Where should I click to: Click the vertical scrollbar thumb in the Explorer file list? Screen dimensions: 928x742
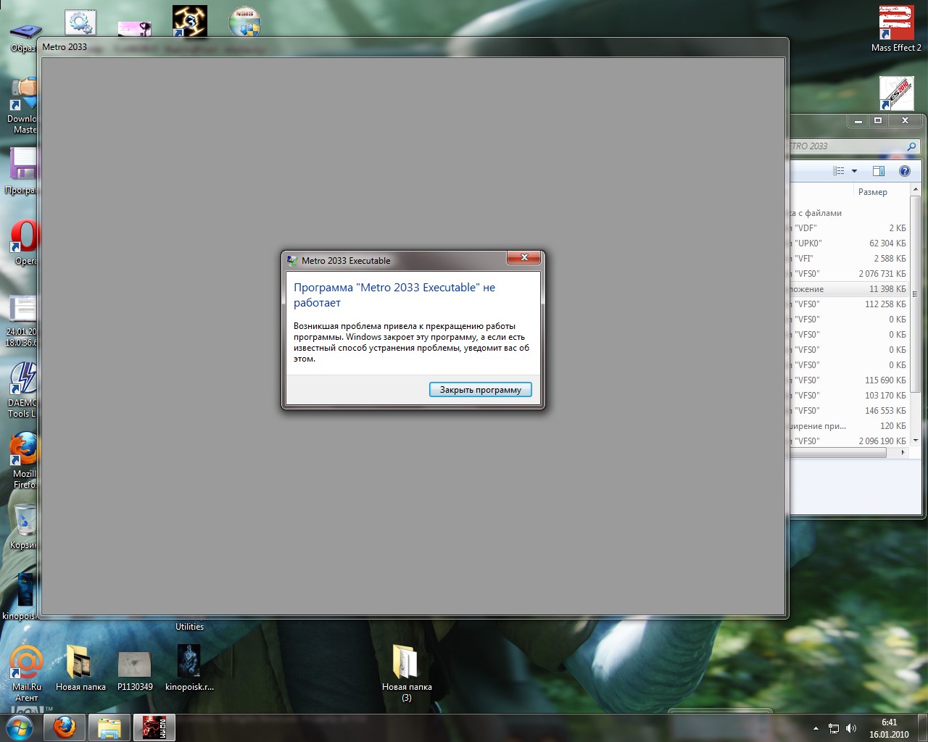(x=916, y=294)
